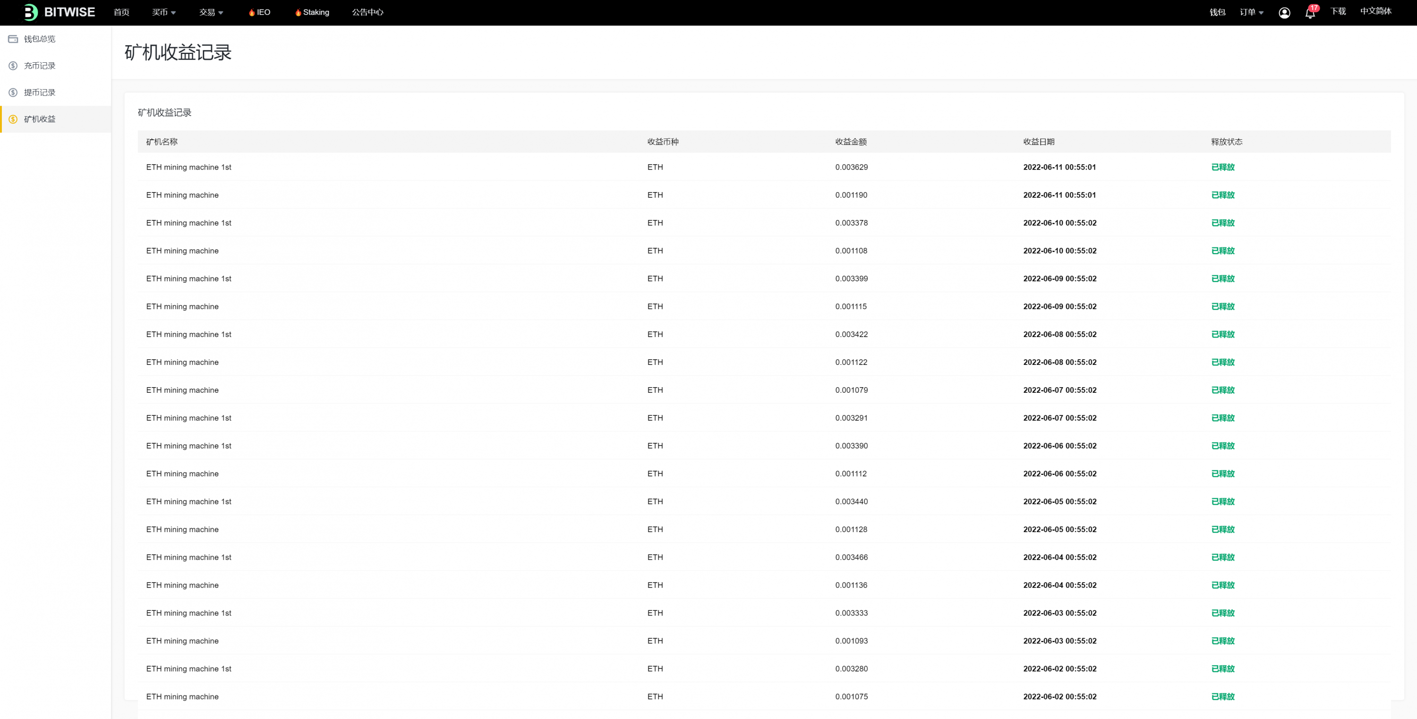The width and height of the screenshot is (1417, 719).
Task: Click the 下载 download link
Action: pyautogui.click(x=1337, y=11)
